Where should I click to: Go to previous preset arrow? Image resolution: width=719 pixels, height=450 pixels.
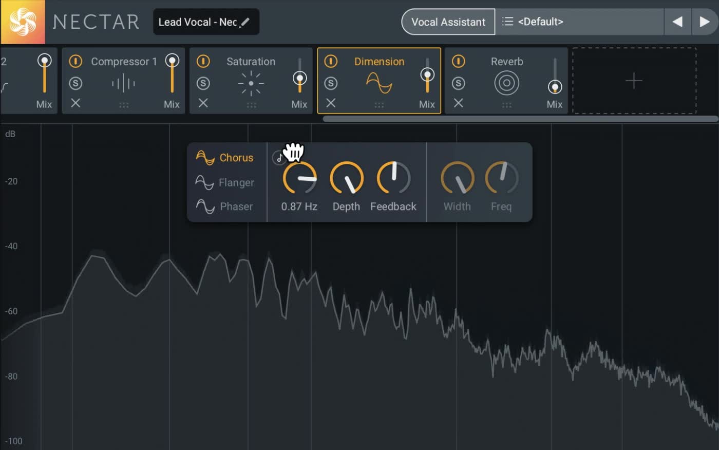tap(677, 22)
